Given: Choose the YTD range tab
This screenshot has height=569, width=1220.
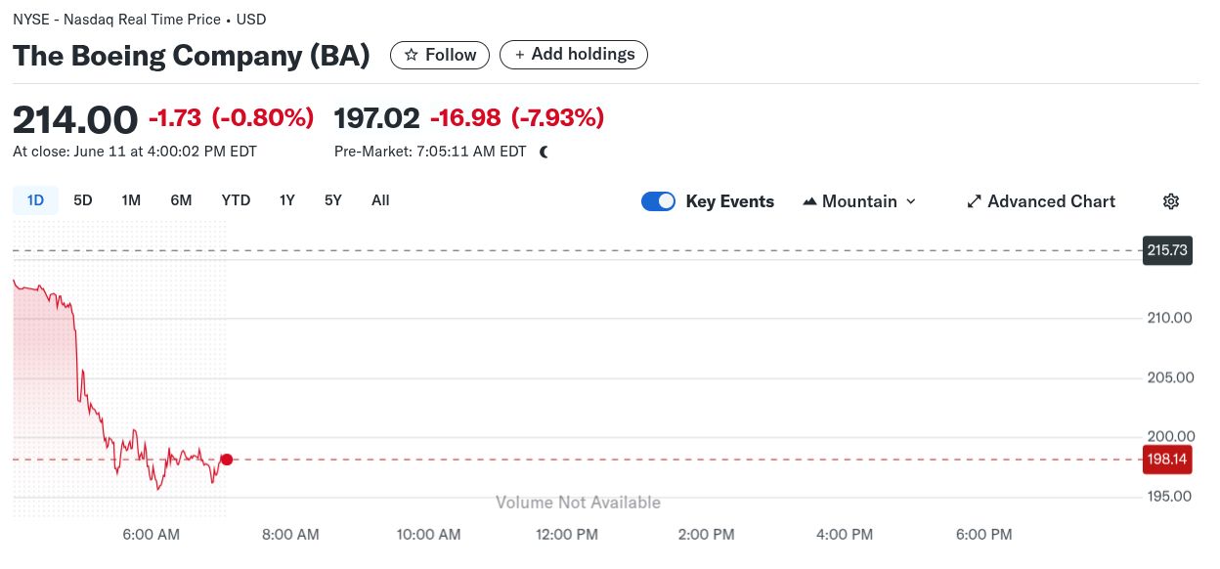Looking at the screenshot, I should click(236, 200).
